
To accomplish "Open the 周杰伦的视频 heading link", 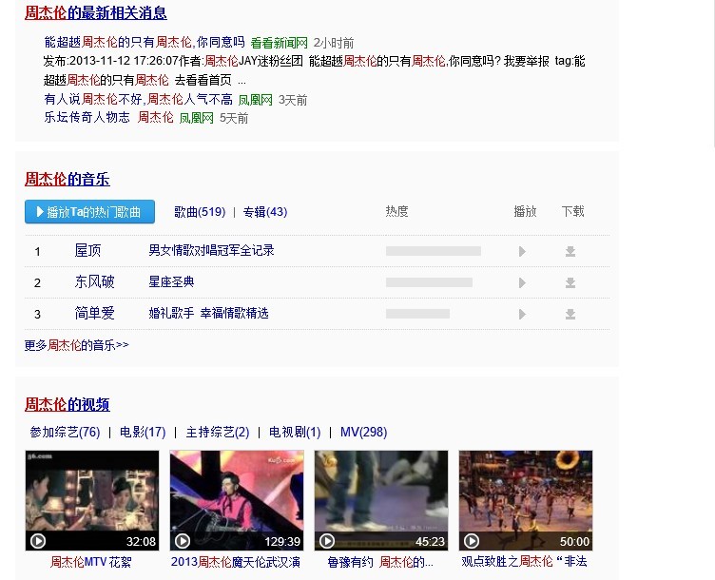I will tap(67, 404).
